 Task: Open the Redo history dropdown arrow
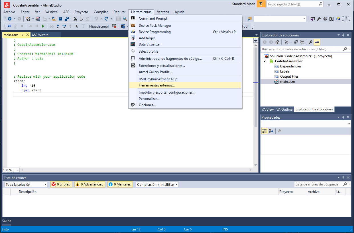click(111, 19)
